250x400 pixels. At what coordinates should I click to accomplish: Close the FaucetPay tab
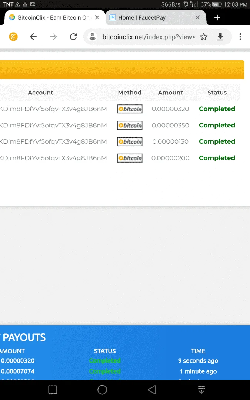(x=197, y=17)
